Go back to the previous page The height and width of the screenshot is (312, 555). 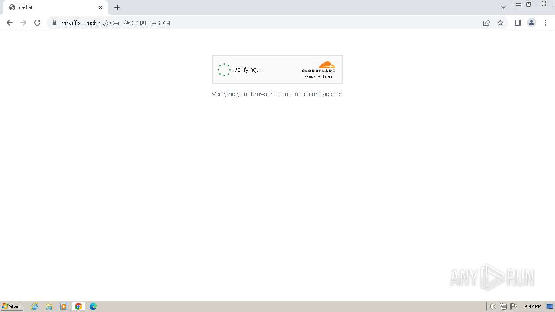click(x=10, y=23)
